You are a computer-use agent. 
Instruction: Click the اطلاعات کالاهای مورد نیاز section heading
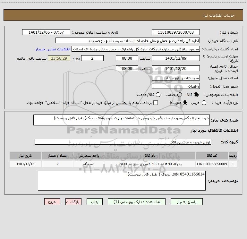click(x=214, y=131)
